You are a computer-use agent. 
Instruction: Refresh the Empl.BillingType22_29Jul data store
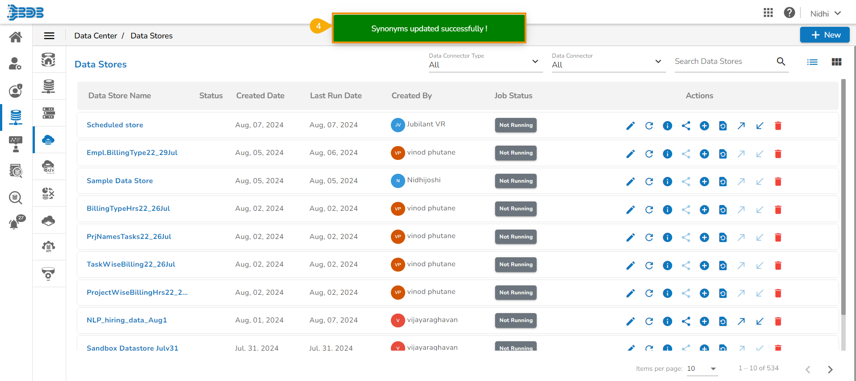click(649, 154)
